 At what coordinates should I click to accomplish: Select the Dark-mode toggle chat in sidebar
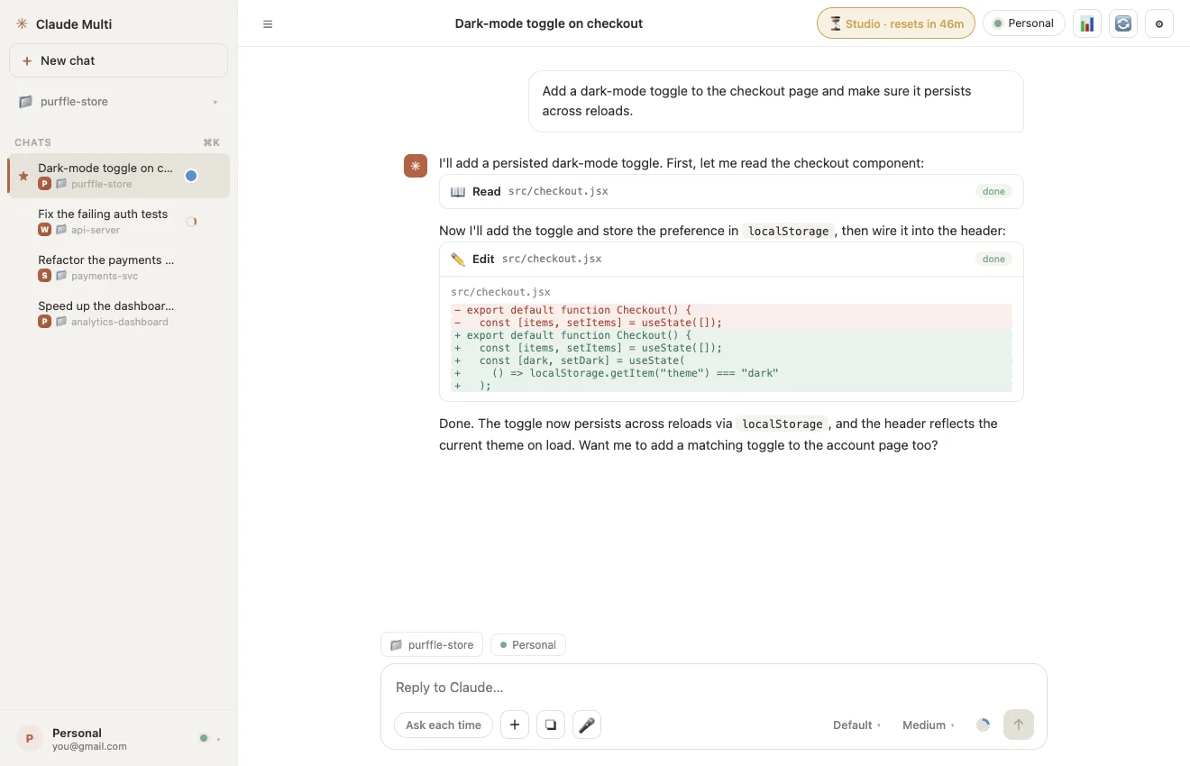coord(118,176)
